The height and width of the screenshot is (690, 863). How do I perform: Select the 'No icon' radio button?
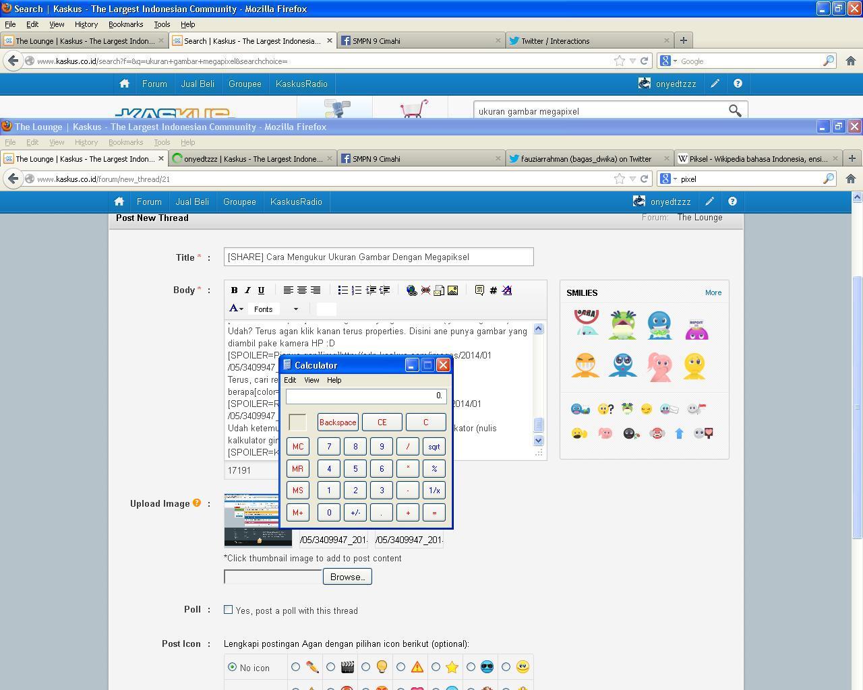pos(233,667)
